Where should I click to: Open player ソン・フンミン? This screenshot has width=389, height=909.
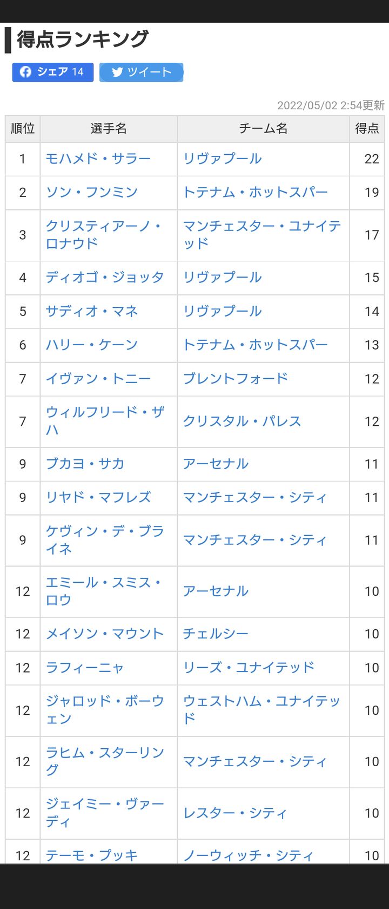coord(91,192)
